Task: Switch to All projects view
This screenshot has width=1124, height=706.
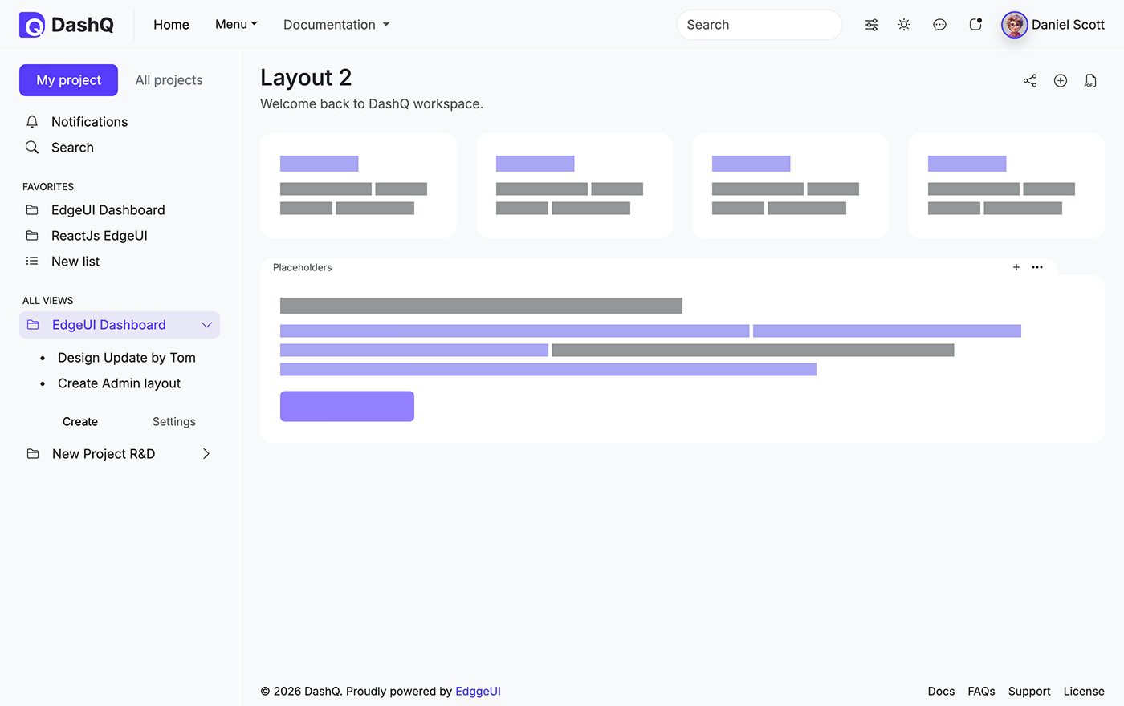Action: tap(169, 80)
